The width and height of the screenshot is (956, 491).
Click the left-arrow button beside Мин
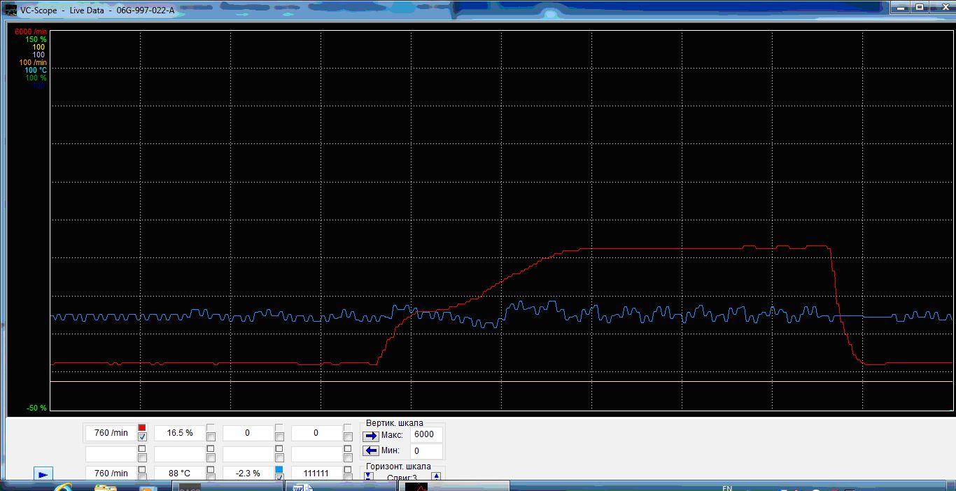371,450
